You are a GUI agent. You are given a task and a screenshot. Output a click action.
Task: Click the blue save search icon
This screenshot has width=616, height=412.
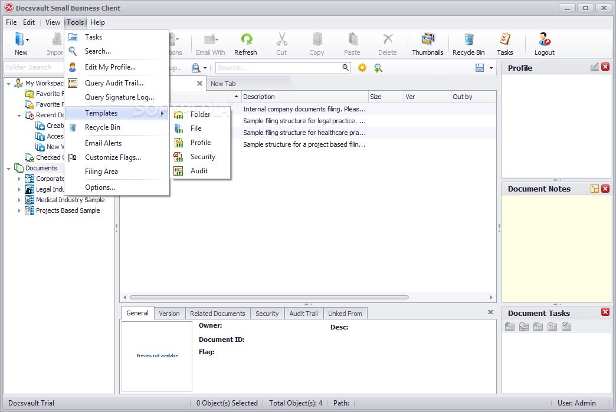(479, 68)
